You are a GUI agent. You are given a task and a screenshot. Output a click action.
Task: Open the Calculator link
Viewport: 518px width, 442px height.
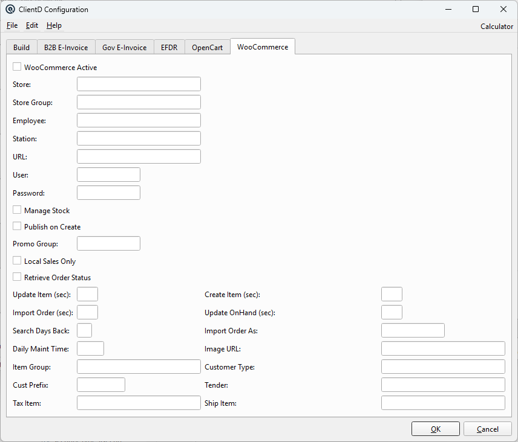click(x=497, y=27)
